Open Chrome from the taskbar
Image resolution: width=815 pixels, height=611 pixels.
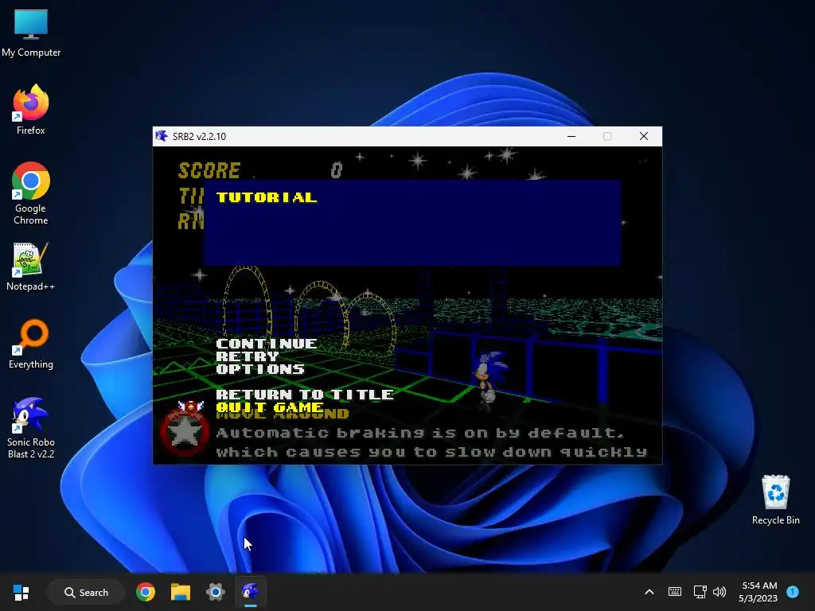[x=146, y=592]
